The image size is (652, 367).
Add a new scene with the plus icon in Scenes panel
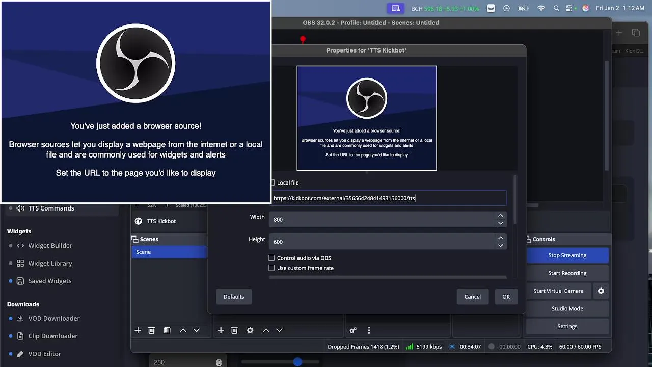coord(138,330)
